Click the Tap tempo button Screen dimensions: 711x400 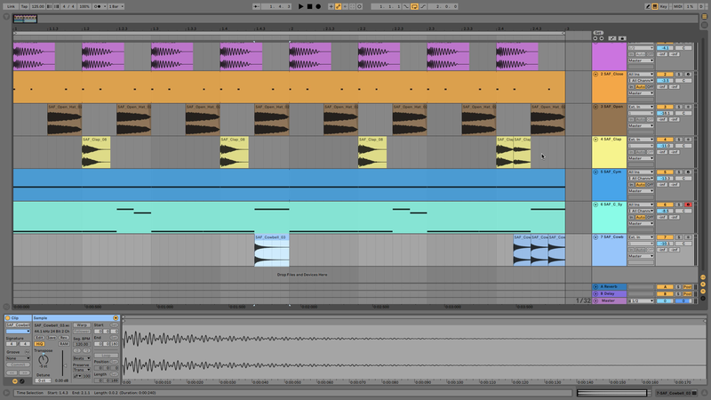24,6
